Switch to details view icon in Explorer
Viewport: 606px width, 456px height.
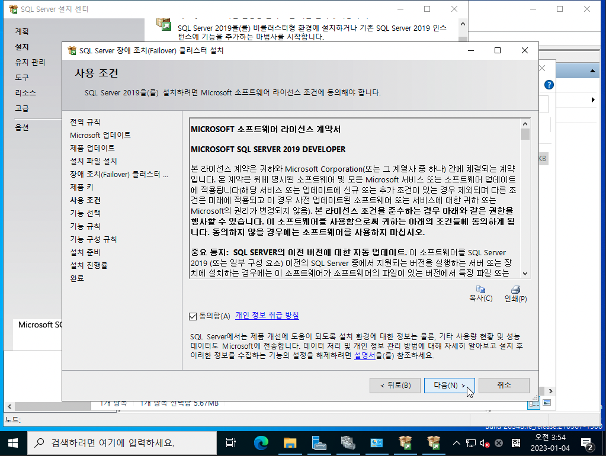pyautogui.click(x=534, y=403)
